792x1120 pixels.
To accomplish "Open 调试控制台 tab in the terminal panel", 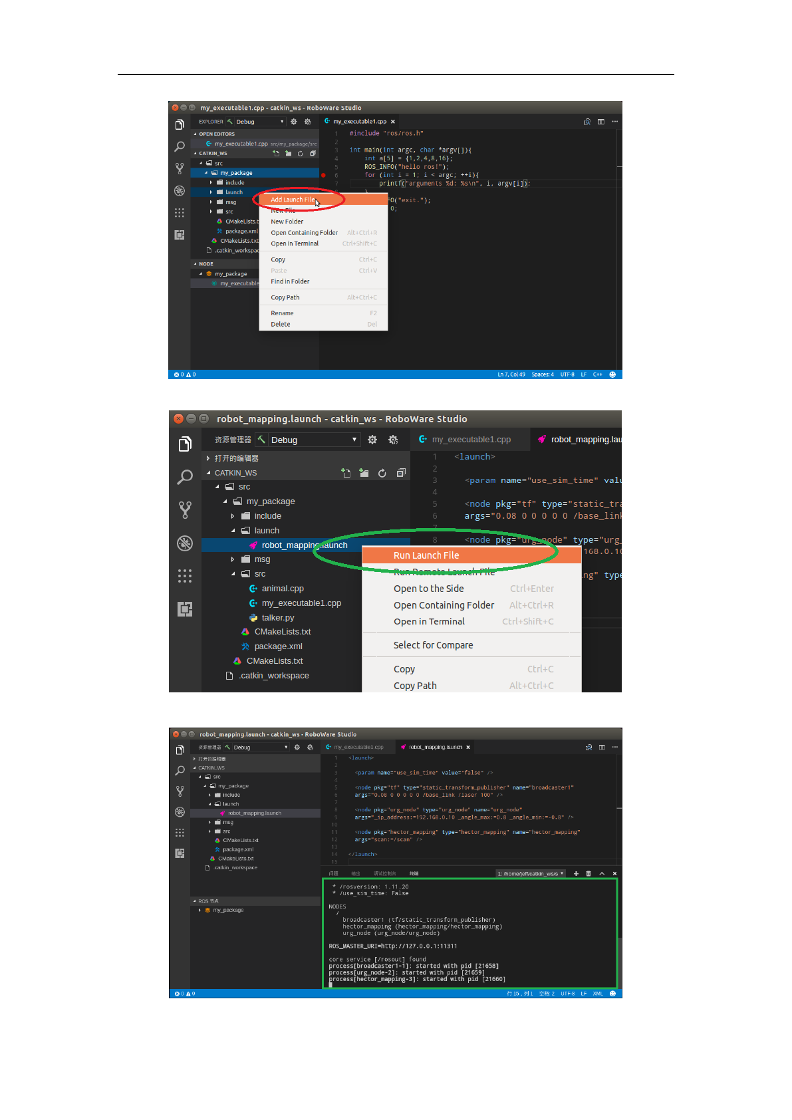I will (384, 873).
